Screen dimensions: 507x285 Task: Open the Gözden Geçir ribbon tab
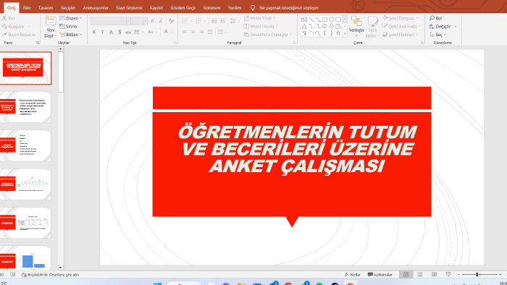[x=183, y=8]
